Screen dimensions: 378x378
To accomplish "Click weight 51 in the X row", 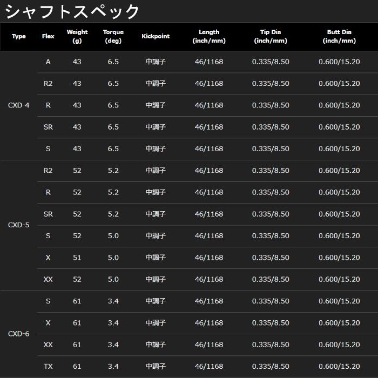I will (x=77, y=258).
